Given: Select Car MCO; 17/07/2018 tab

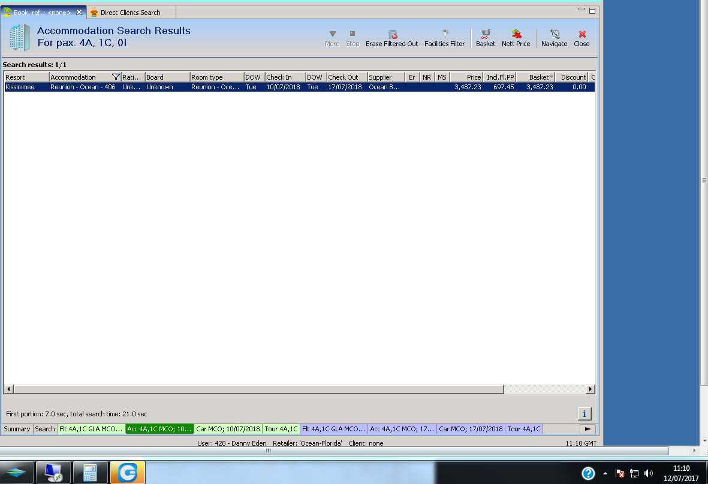Looking at the screenshot, I should tap(471, 429).
